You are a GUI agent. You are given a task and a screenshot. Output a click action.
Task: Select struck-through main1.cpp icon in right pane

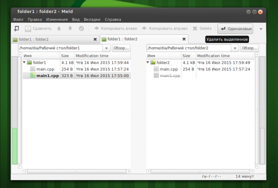click(156, 75)
